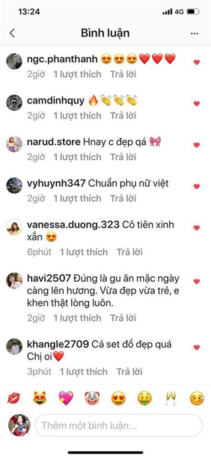Open khangle2709's profile picture
This screenshot has height=458, width=211.
click(14, 346)
